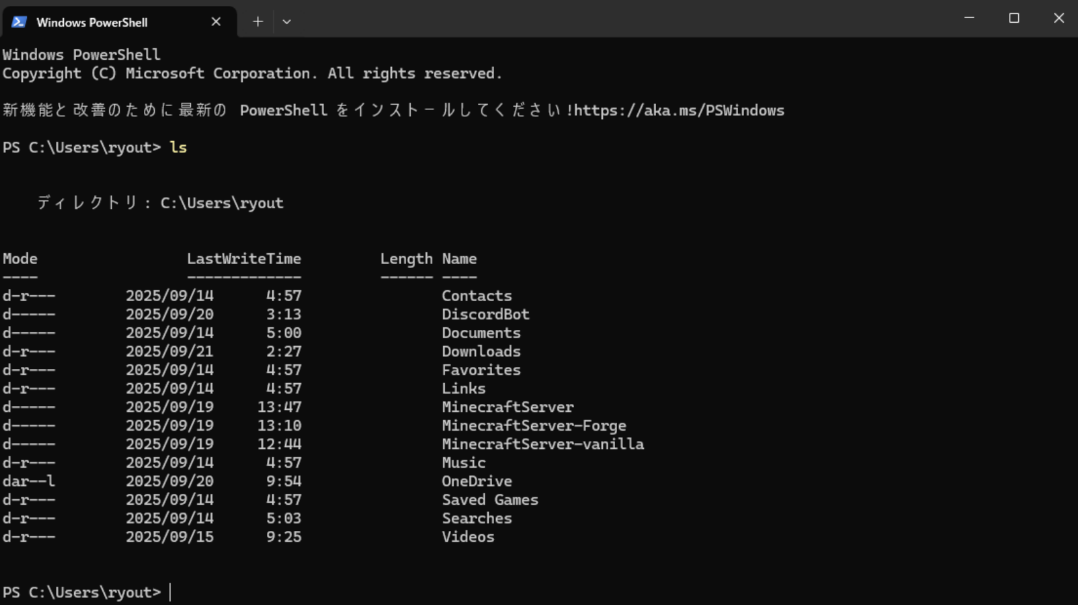Click the Saved Games directory name

coord(490,500)
